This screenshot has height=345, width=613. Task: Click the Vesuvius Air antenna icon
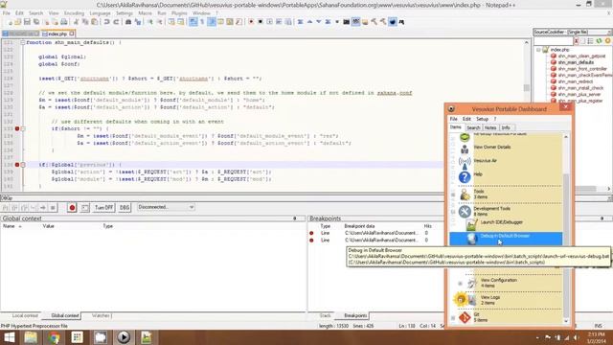465,163
